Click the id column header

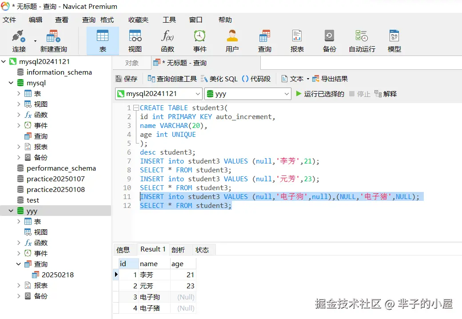click(129, 263)
